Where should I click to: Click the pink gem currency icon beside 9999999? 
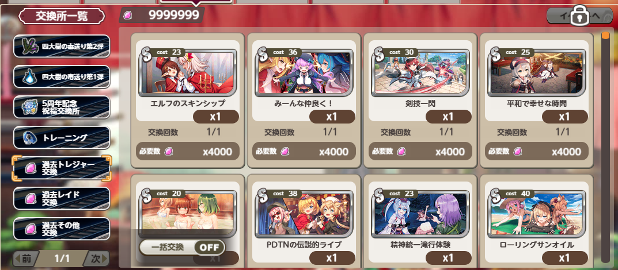(x=128, y=16)
